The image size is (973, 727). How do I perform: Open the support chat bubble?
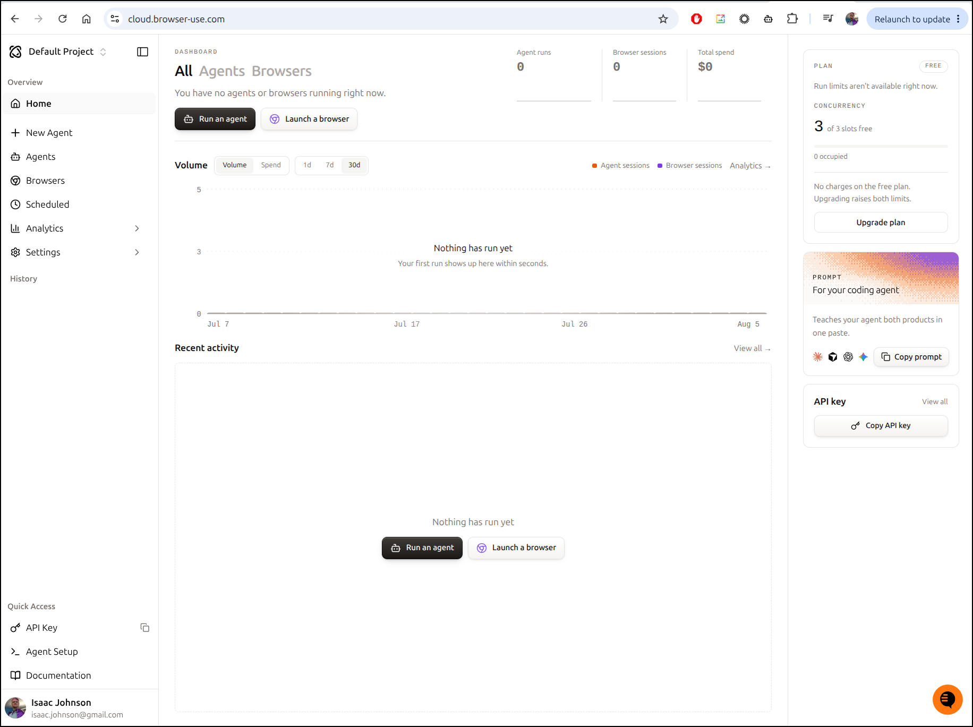click(x=948, y=699)
